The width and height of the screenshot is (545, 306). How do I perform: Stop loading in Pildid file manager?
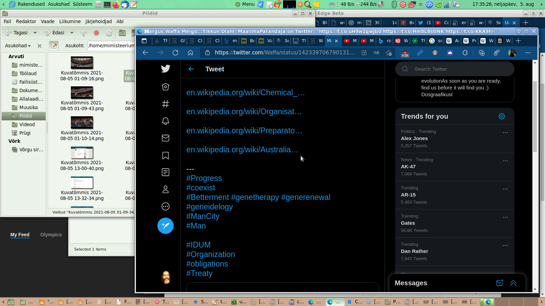96,33
